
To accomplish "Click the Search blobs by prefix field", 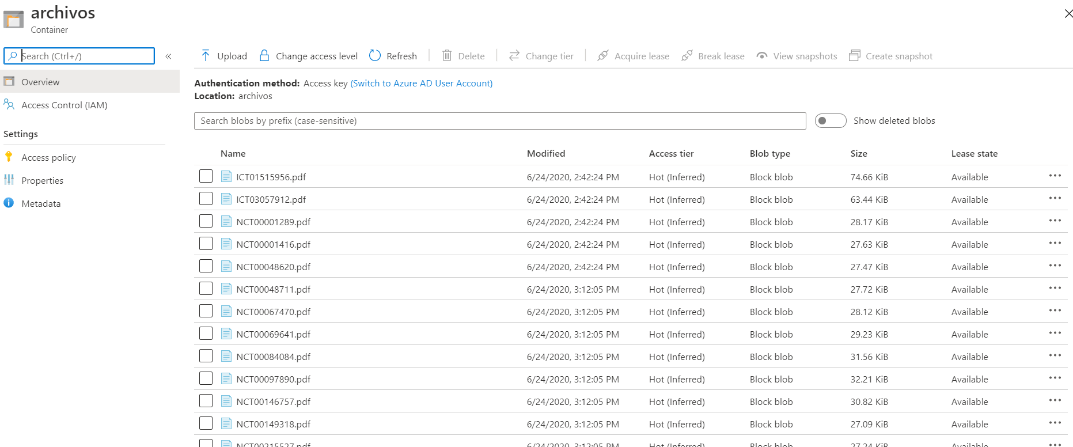I will pyautogui.click(x=499, y=121).
